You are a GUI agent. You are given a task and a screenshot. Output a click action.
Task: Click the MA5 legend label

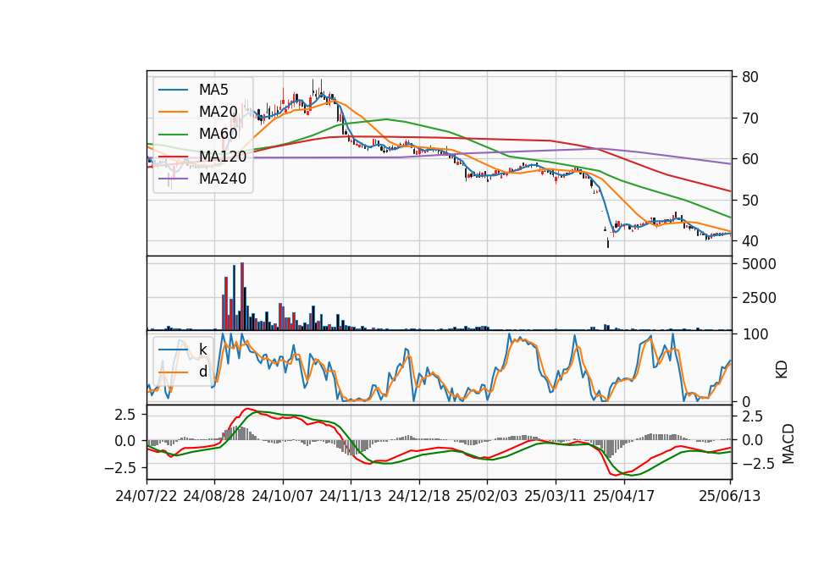tap(213, 90)
